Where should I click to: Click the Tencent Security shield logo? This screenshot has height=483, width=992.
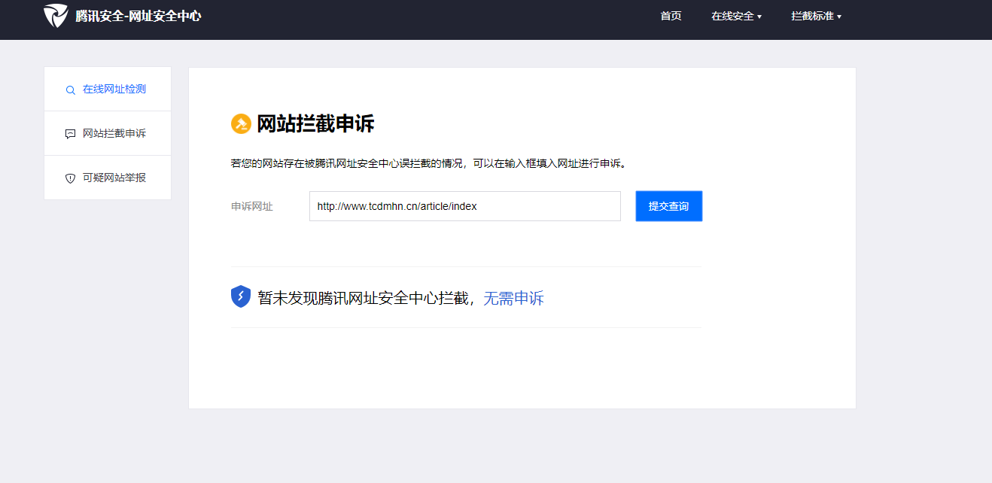(x=56, y=16)
